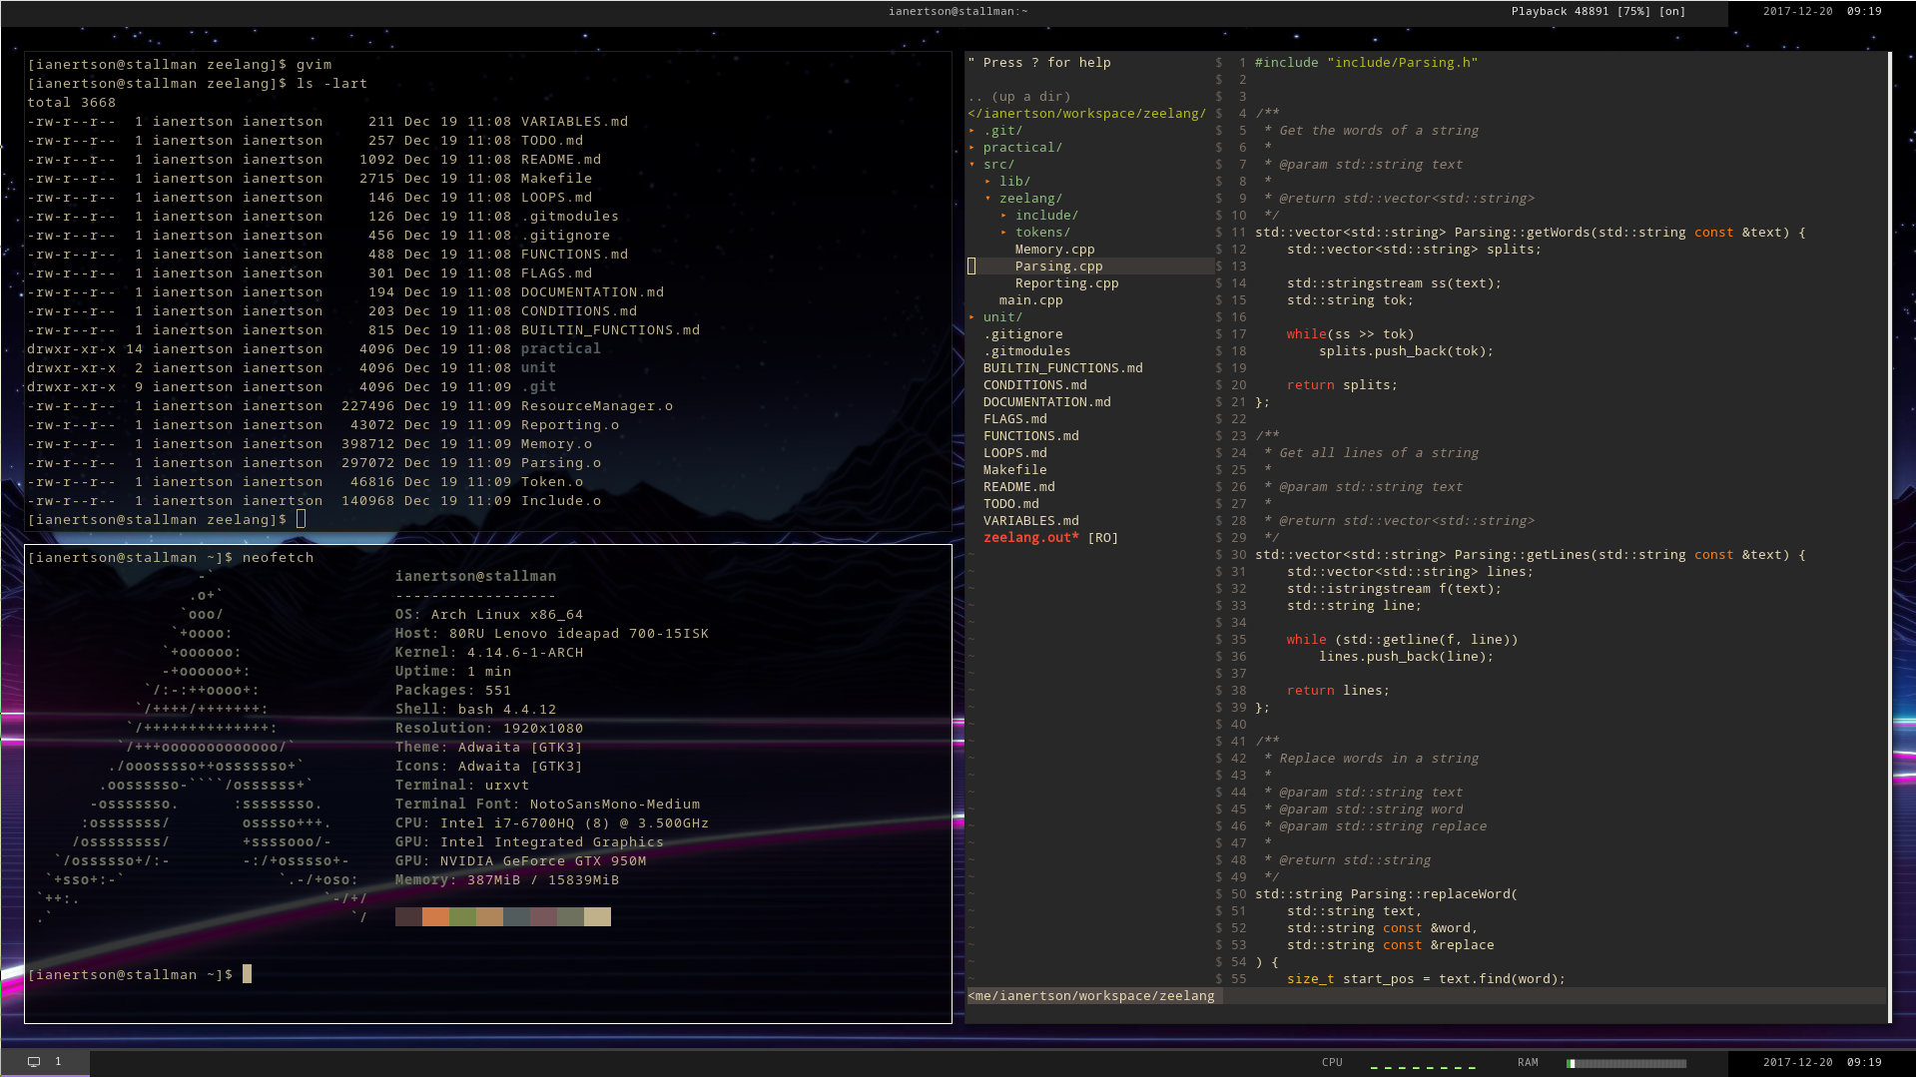Click 'Memory: 387MiB / 15839MiB' line
The height and width of the screenshot is (1077, 1916).
tap(507, 880)
